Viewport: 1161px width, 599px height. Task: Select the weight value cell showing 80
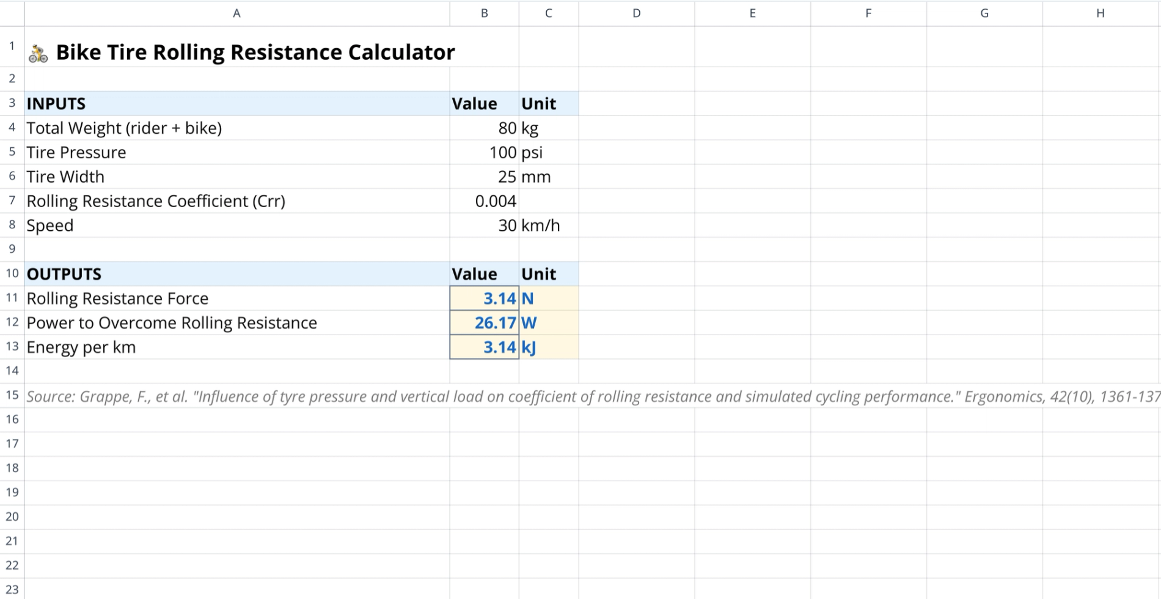(x=485, y=128)
